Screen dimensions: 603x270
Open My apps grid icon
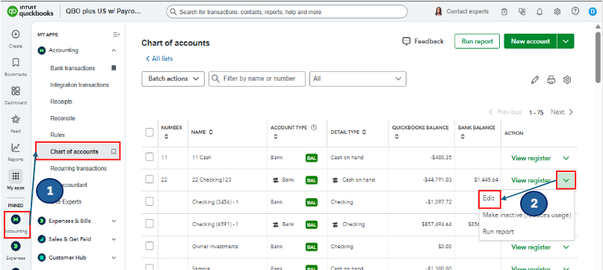point(16,176)
